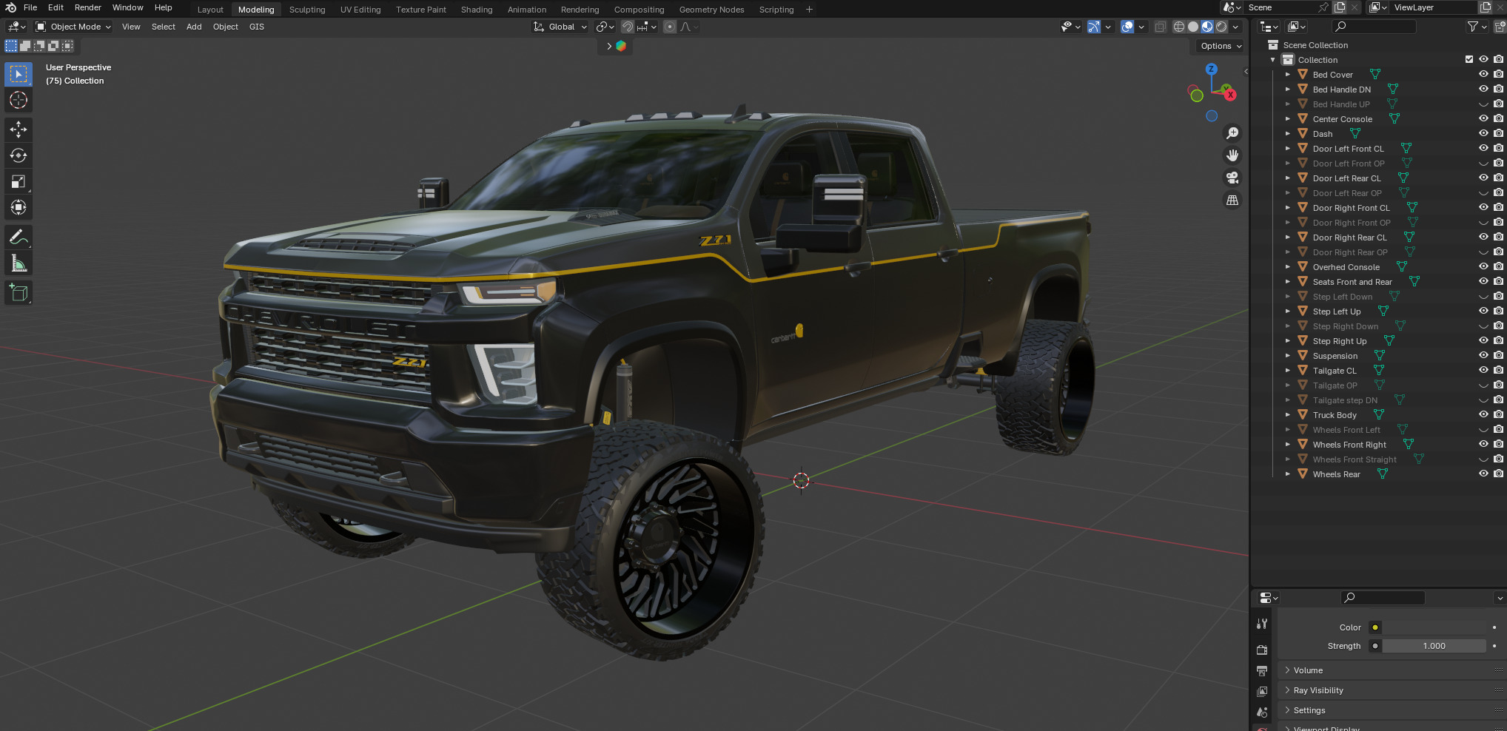The height and width of the screenshot is (731, 1507).
Task: Open the Render properties tab icon
Action: [1262, 650]
